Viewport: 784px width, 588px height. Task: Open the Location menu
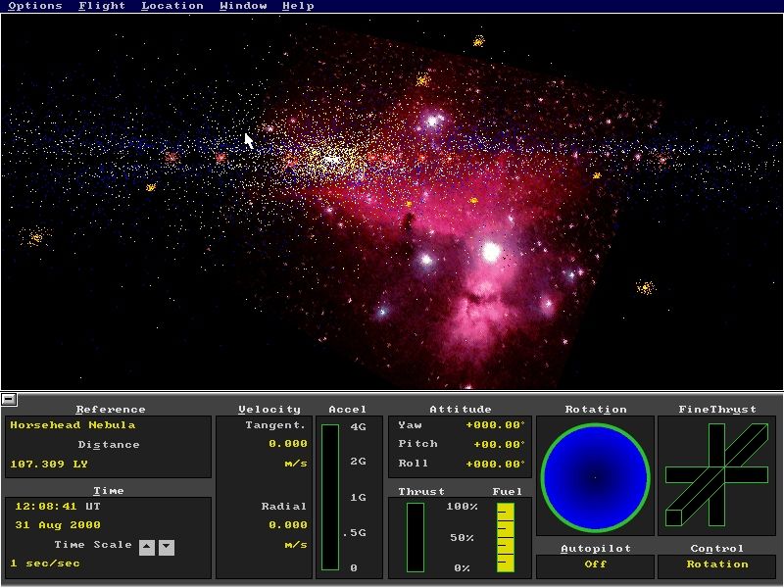tap(172, 6)
